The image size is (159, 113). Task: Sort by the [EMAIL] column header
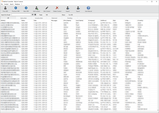(10, 21)
